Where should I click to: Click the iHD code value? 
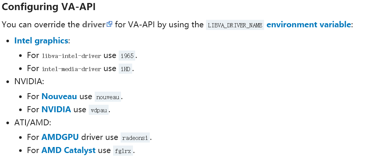coord(125,69)
